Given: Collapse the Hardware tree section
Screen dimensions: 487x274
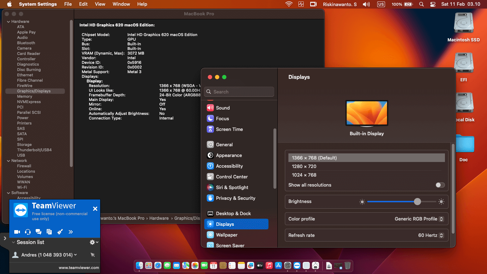Looking at the screenshot, I should pyautogui.click(x=9, y=21).
